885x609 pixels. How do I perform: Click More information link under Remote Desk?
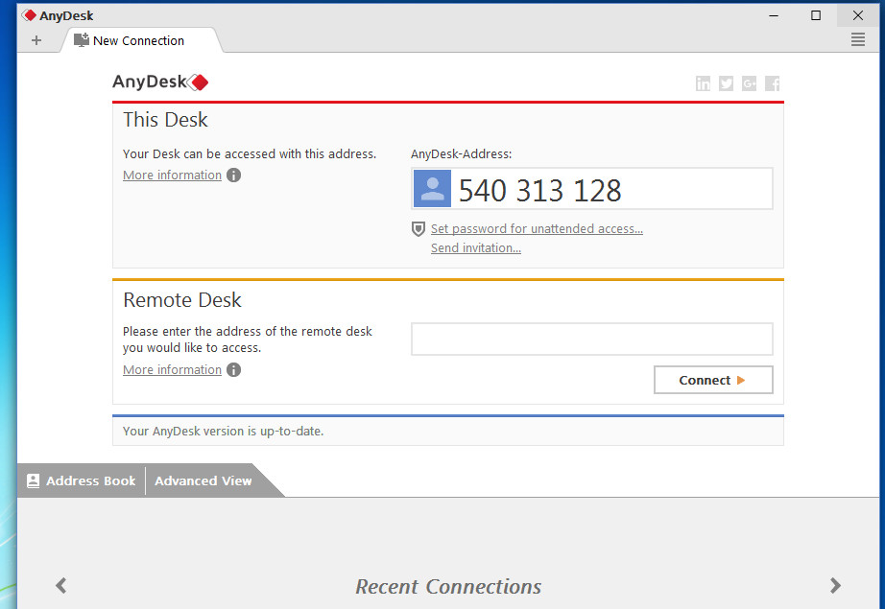coord(172,370)
